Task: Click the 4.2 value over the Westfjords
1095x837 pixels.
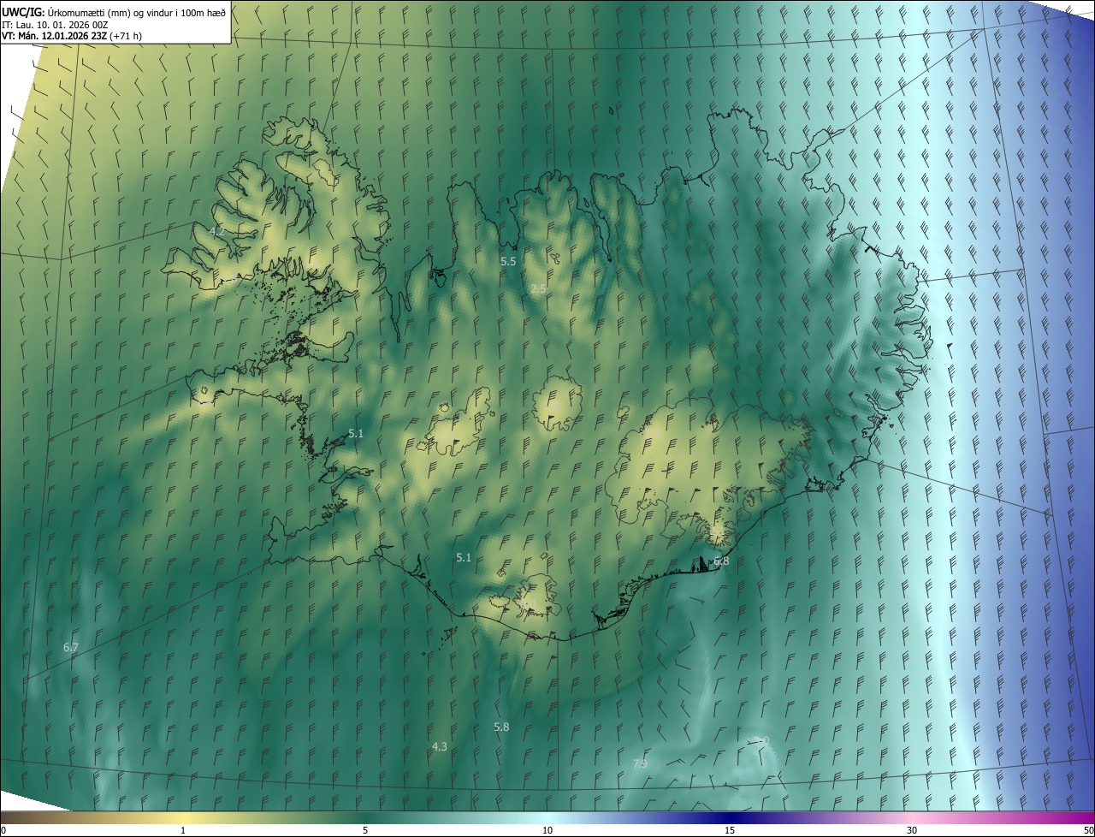Action: point(216,231)
